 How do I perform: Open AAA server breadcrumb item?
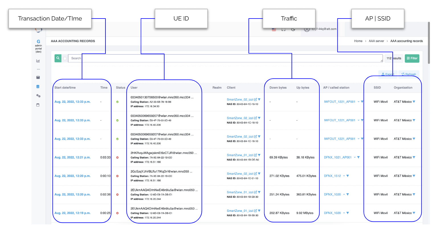[376, 41]
